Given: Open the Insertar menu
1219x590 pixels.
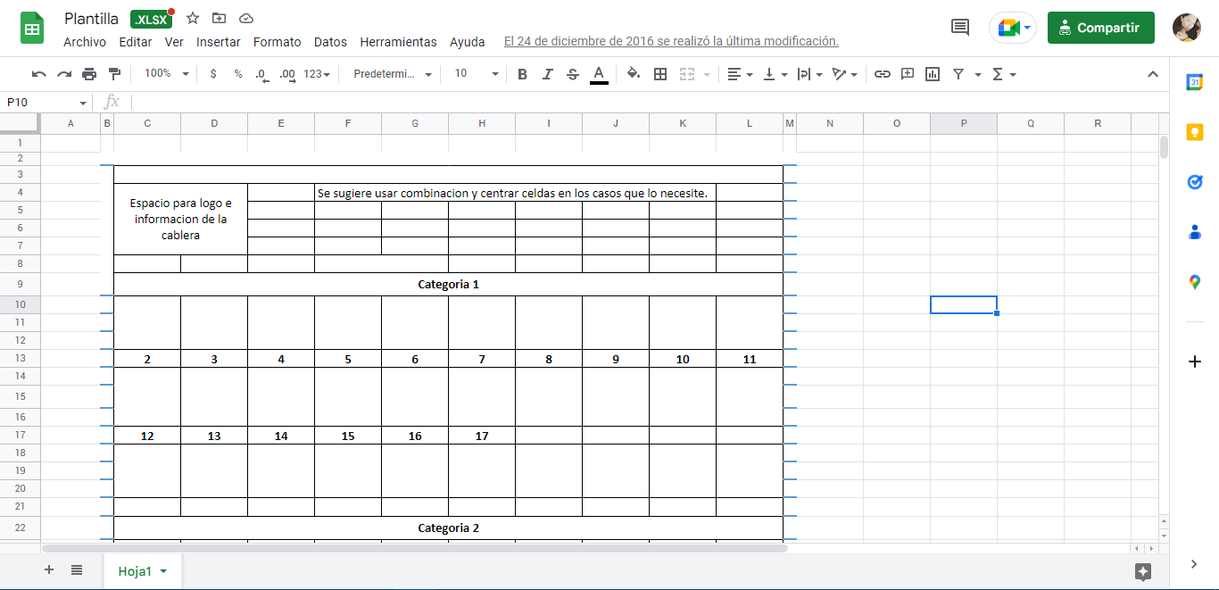Looking at the screenshot, I should pyautogui.click(x=219, y=42).
